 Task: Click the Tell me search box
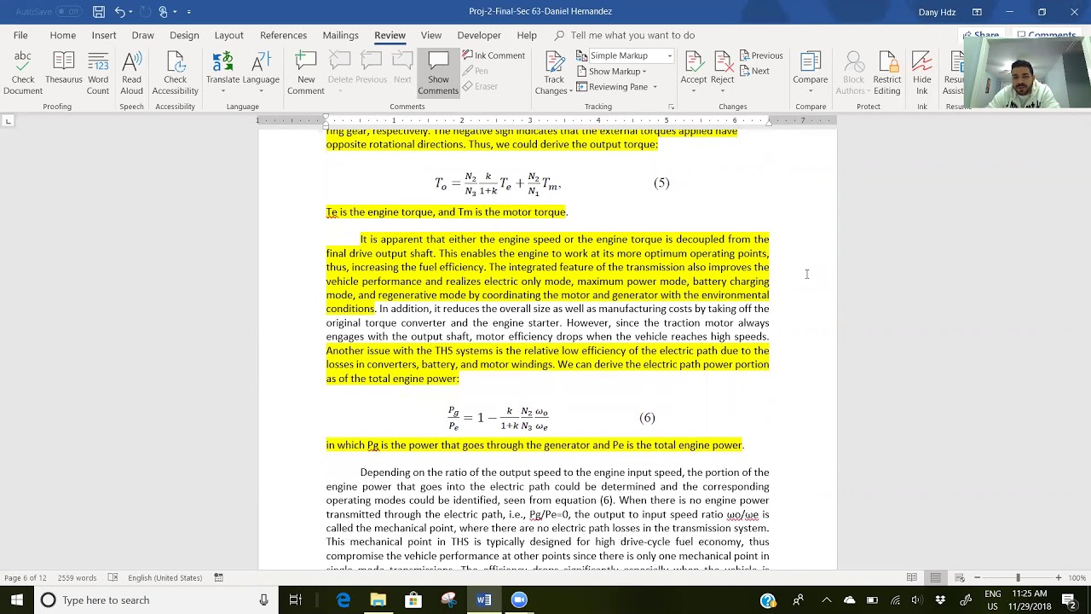pyautogui.click(x=632, y=35)
